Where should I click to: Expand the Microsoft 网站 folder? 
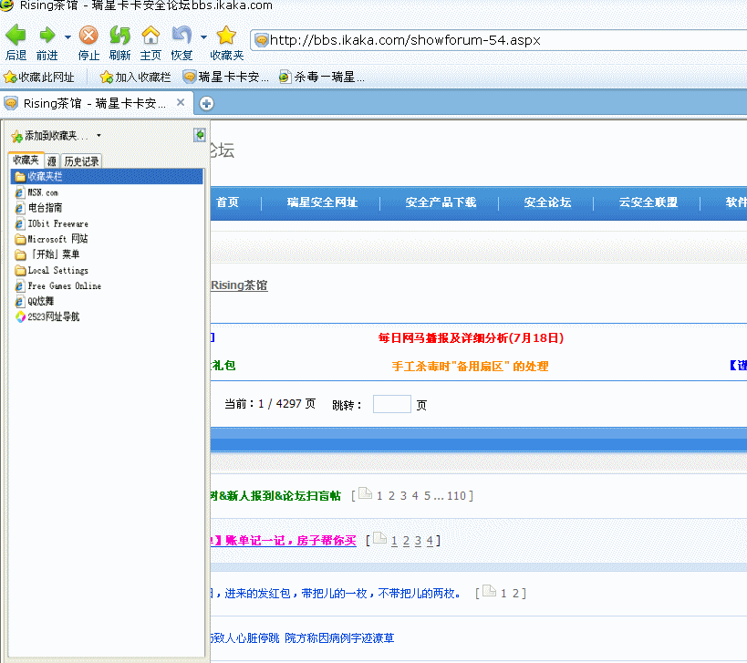click(57, 239)
